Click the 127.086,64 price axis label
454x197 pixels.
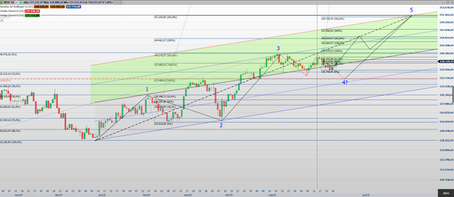pyautogui.click(x=446, y=103)
